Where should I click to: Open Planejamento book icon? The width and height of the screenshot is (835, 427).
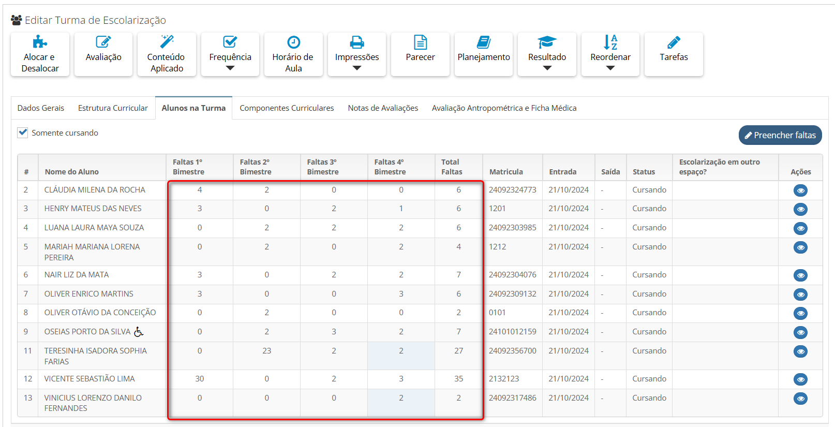(484, 42)
